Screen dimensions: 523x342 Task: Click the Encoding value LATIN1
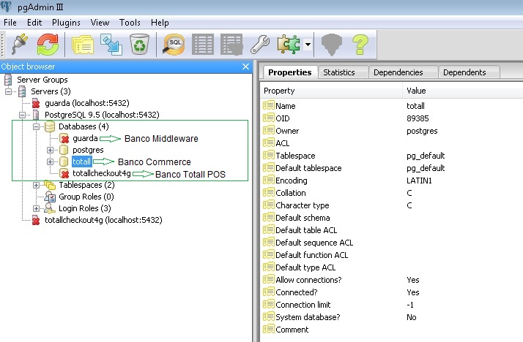point(419,180)
